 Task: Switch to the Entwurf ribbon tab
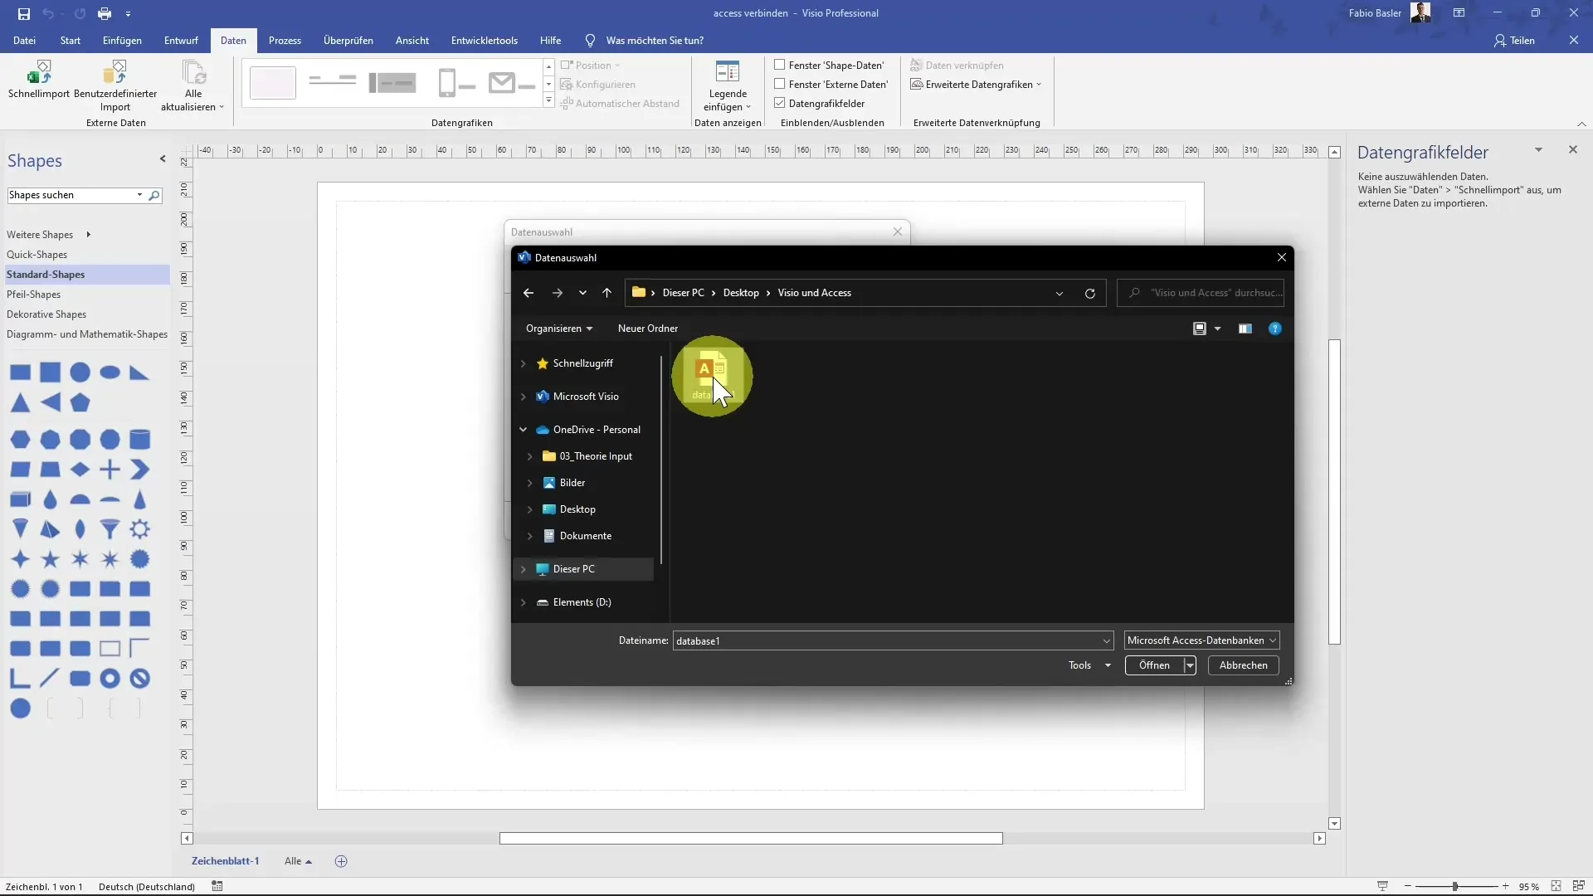pos(181,41)
